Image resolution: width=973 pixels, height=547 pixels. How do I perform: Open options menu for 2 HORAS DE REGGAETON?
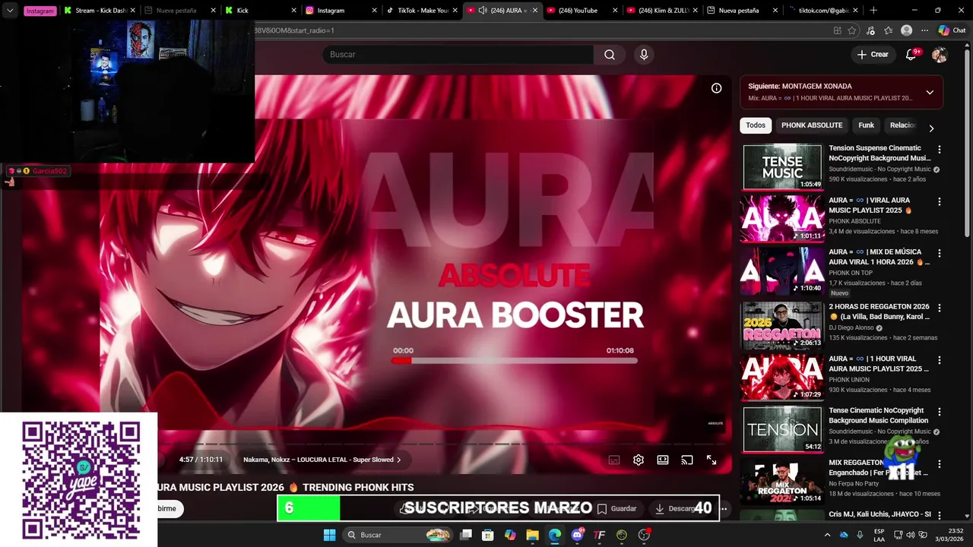point(940,308)
